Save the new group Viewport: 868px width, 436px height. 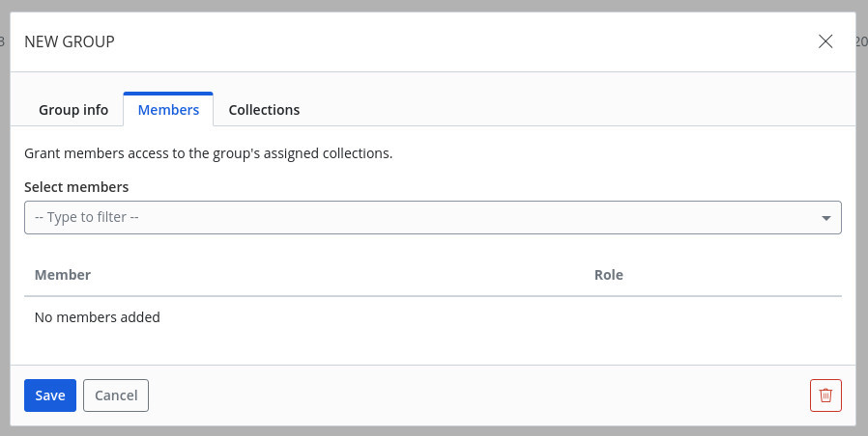50,395
